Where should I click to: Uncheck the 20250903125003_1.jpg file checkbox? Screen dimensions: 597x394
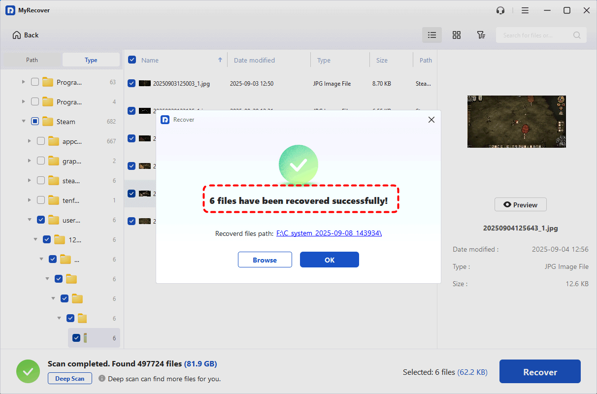pos(132,83)
